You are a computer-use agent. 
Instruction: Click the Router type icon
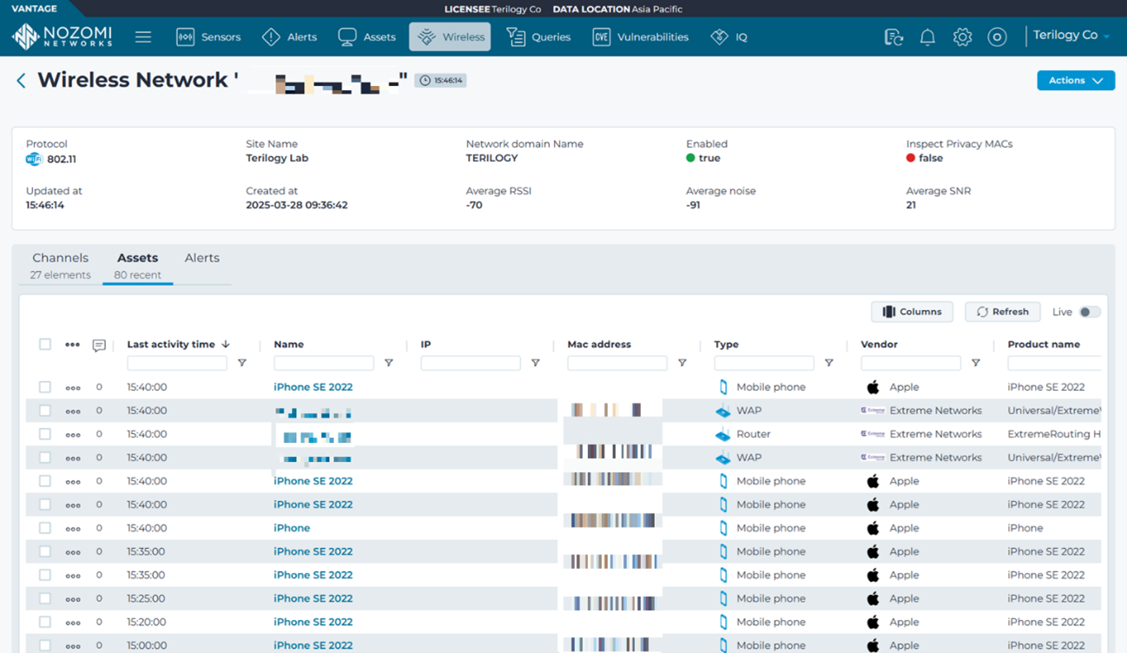tap(722, 434)
